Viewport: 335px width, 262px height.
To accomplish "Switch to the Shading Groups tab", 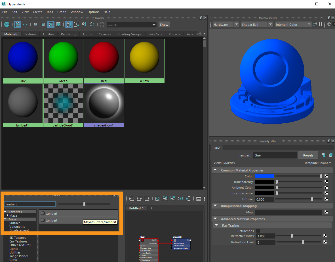I will tap(129, 34).
